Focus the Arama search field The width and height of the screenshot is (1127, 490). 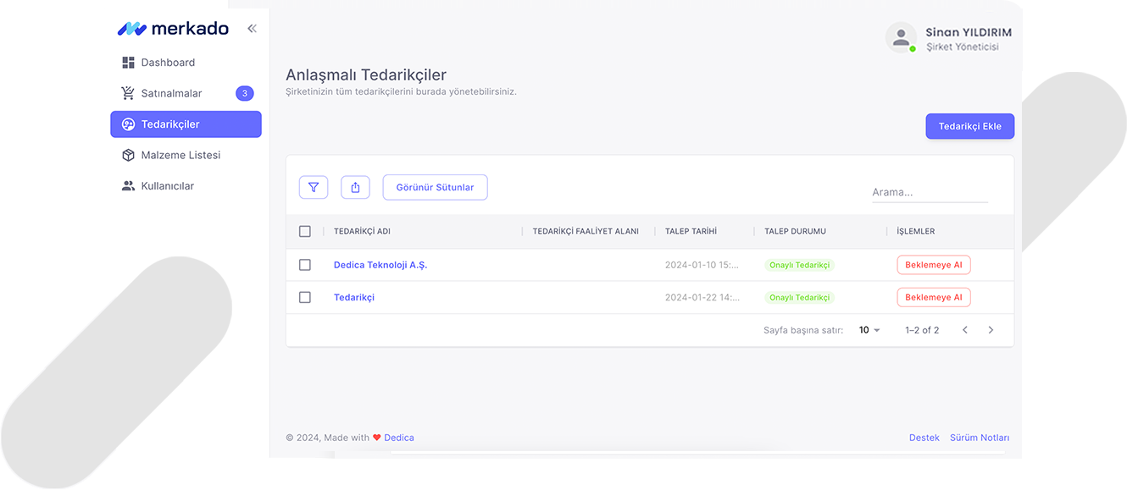point(929,192)
